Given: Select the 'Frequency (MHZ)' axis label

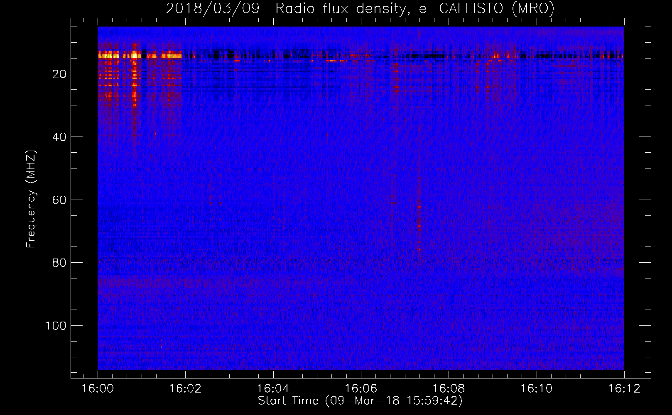Looking at the screenshot, I should point(31,199).
